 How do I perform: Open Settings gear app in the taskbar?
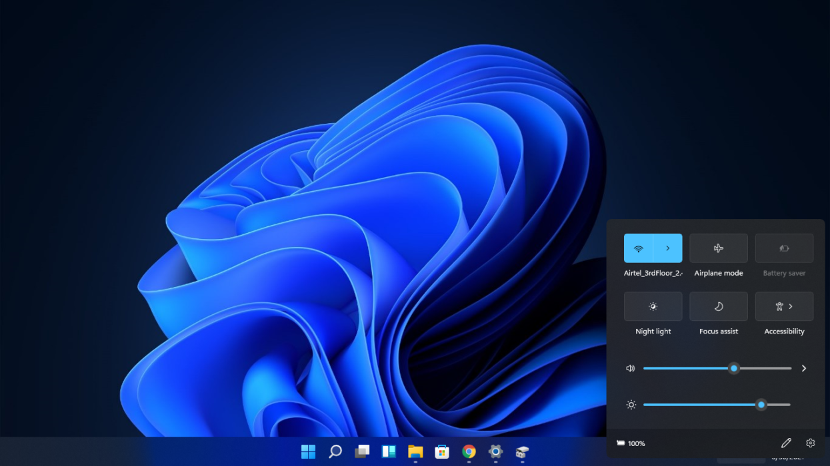point(495,452)
